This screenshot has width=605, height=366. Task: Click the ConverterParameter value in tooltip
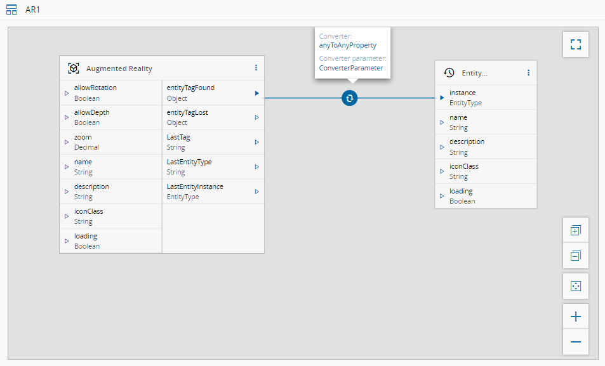[350, 68]
